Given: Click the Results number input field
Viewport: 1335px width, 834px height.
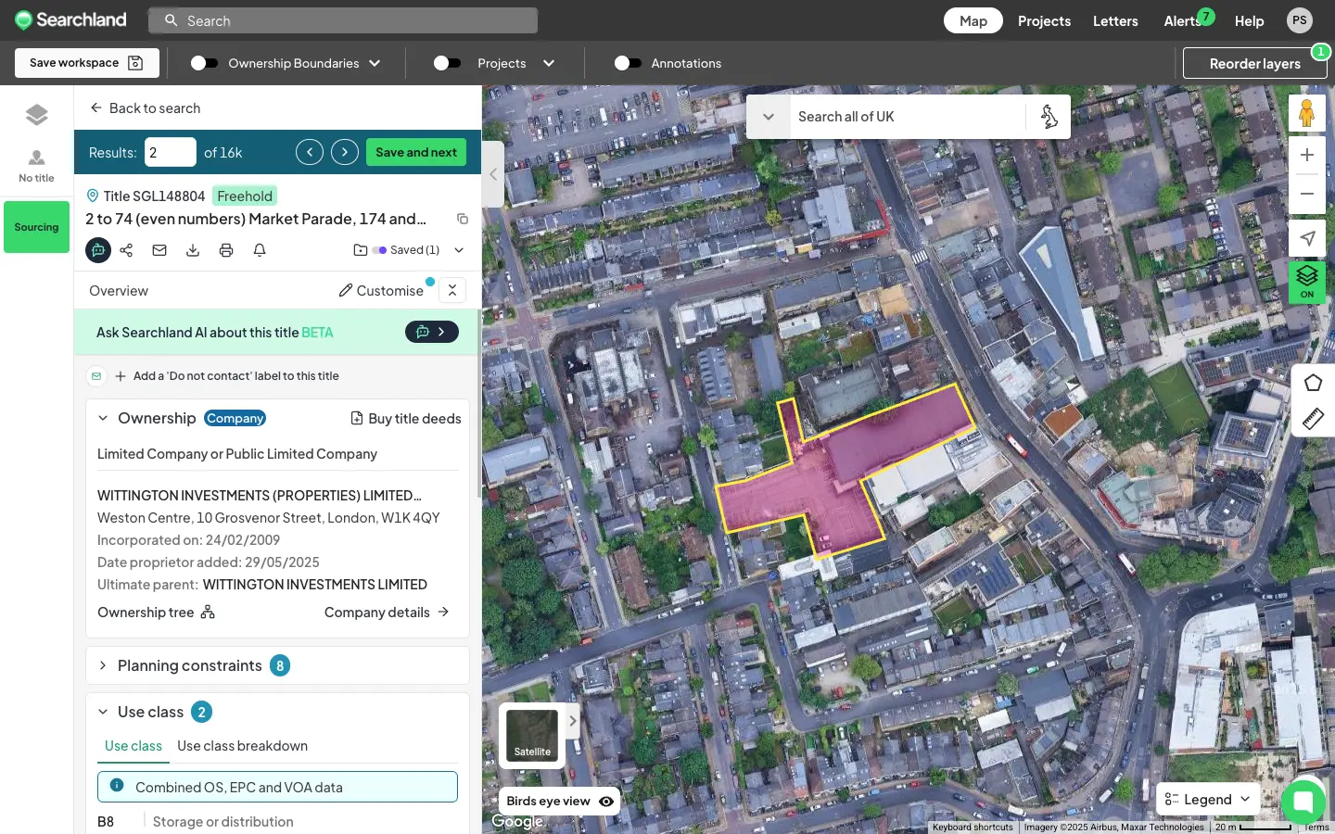Looking at the screenshot, I should [171, 152].
